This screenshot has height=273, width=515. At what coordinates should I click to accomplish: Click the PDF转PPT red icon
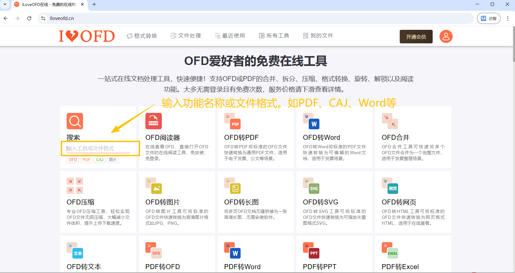point(311,250)
